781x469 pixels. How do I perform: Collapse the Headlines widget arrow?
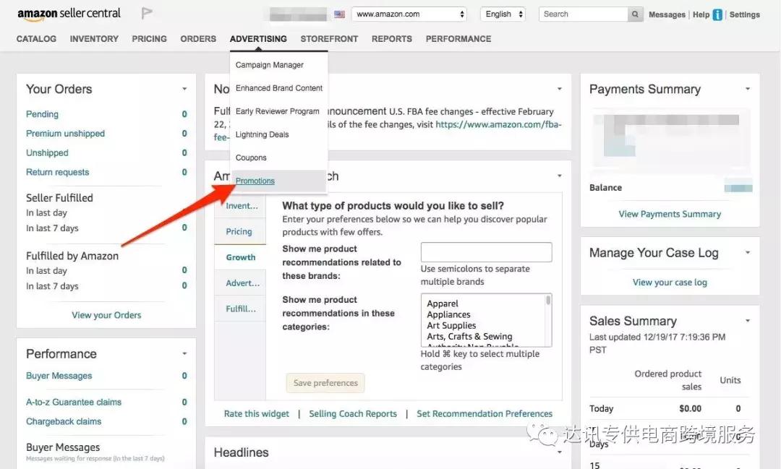[x=559, y=452]
